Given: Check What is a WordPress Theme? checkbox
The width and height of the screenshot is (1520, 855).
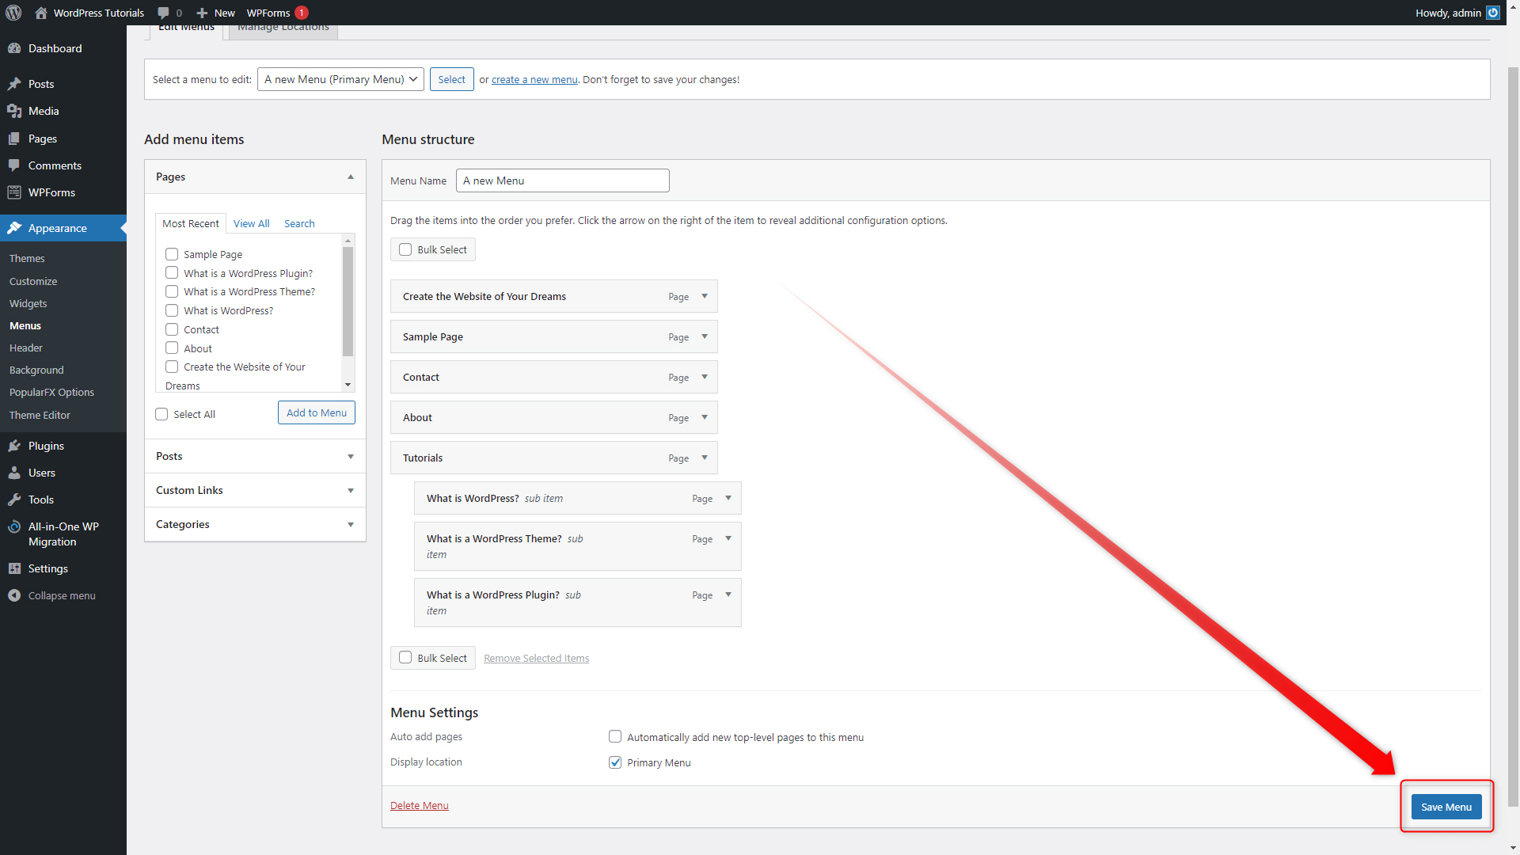Looking at the screenshot, I should click(172, 291).
